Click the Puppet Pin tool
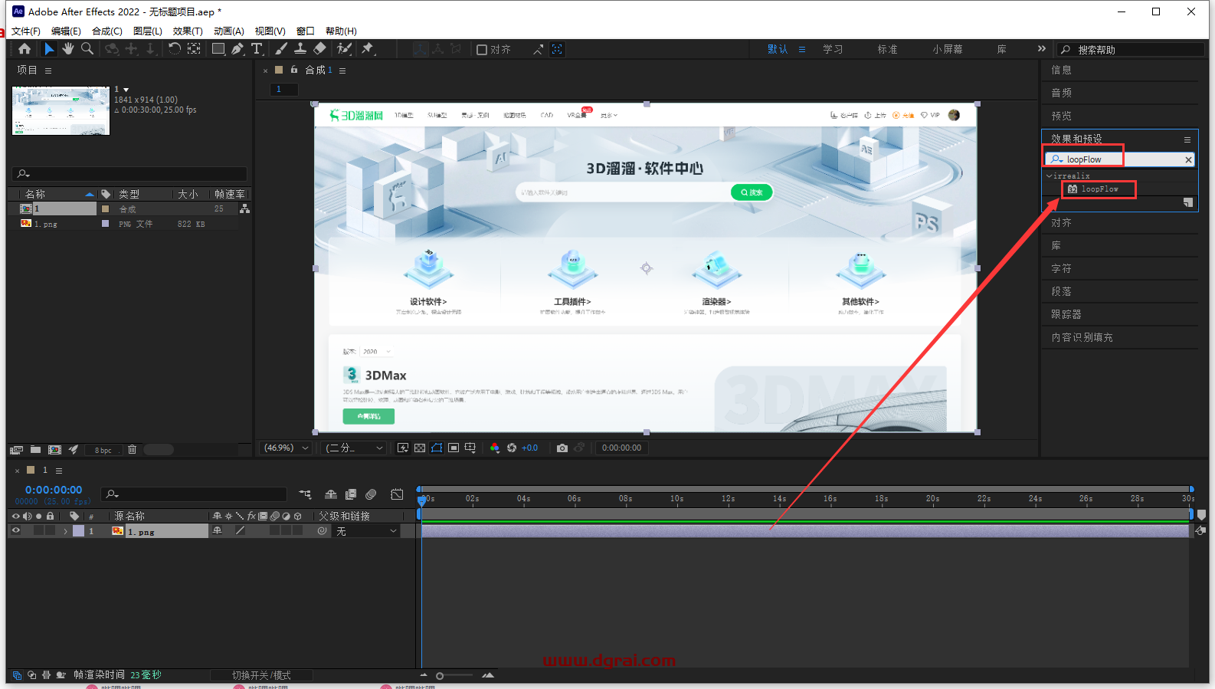The image size is (1215, 689). click(x=368, y=49)
